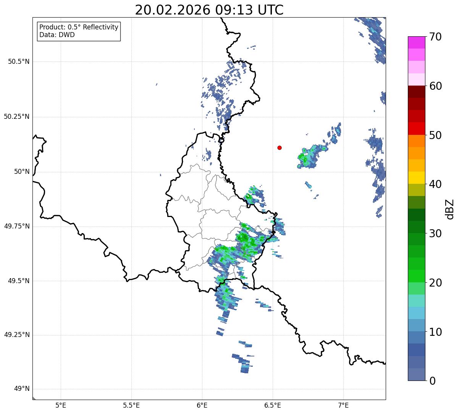Screen dimensions: 459x413
Task: Click the 50°N latitude label
Action: pyautogui.click(x=21, y=172)
